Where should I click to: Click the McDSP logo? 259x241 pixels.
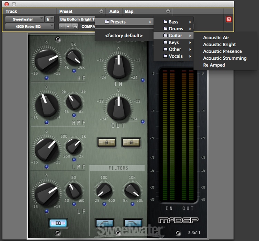[179, 220]
